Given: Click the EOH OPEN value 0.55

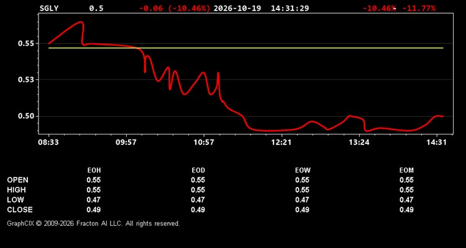Looking at the screenshot, I should [94, 180].
